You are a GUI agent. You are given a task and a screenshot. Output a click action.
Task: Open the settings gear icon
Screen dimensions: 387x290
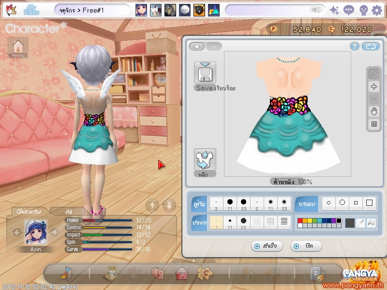377,10
